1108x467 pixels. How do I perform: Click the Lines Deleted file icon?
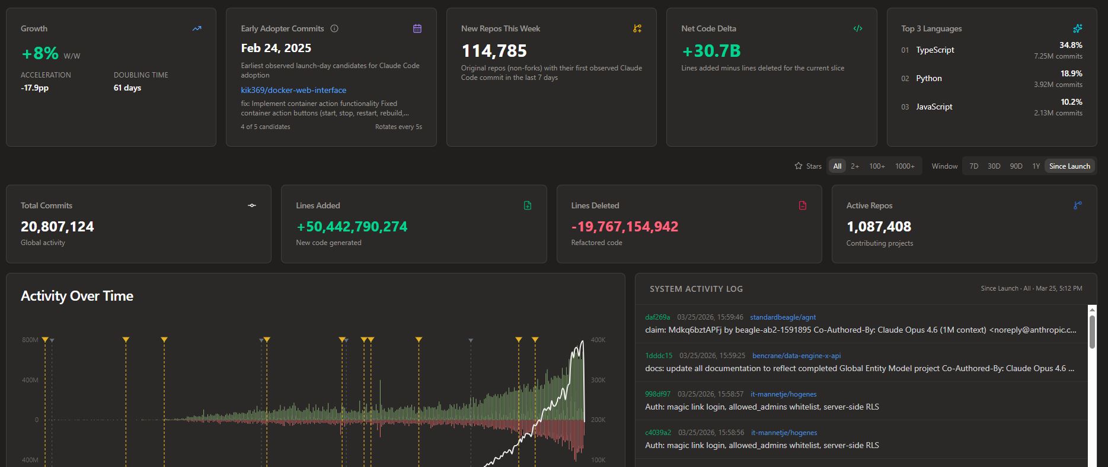(x=803, y=205)
